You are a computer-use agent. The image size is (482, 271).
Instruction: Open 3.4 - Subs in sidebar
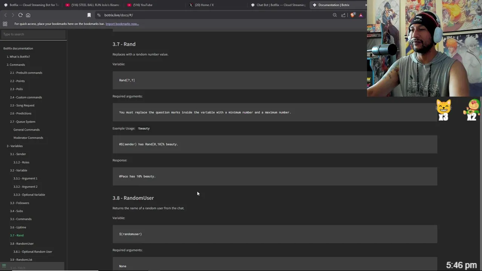[17, 211]
